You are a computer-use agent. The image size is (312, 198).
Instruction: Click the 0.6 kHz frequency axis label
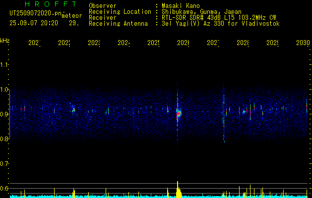click(x=4, y=188)
